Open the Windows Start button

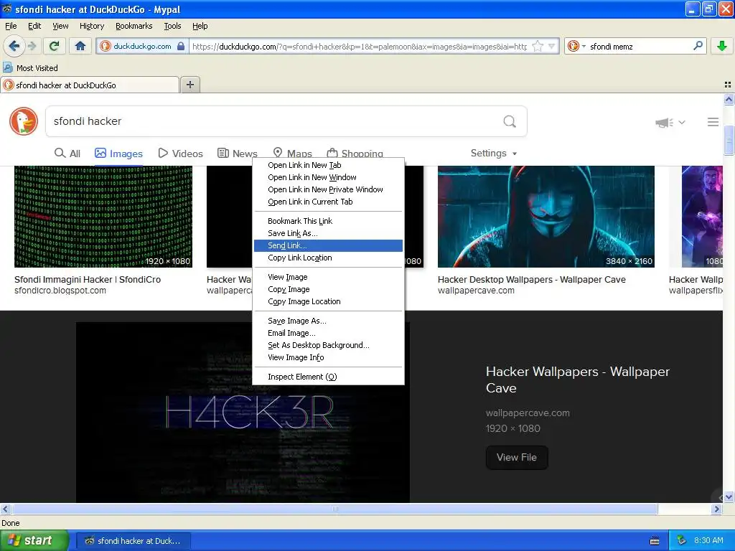pos(34,540)
